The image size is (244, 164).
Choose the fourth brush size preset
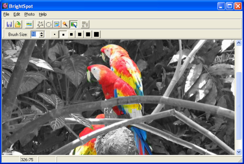click(x=80, y=34)
